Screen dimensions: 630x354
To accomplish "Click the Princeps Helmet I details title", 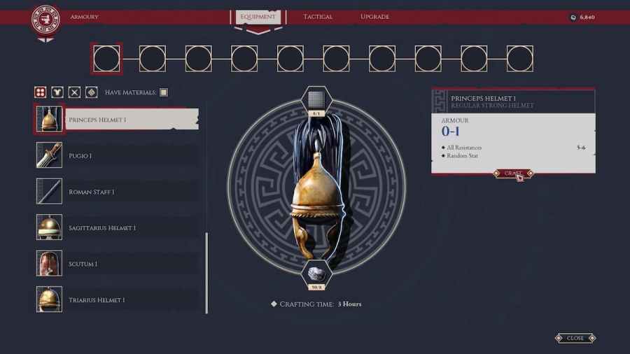I will tap(483, 99).
